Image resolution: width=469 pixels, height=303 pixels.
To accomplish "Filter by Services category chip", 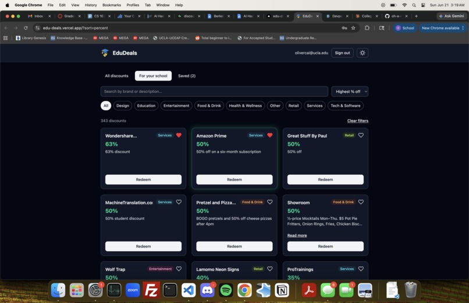I will [315, 106].
